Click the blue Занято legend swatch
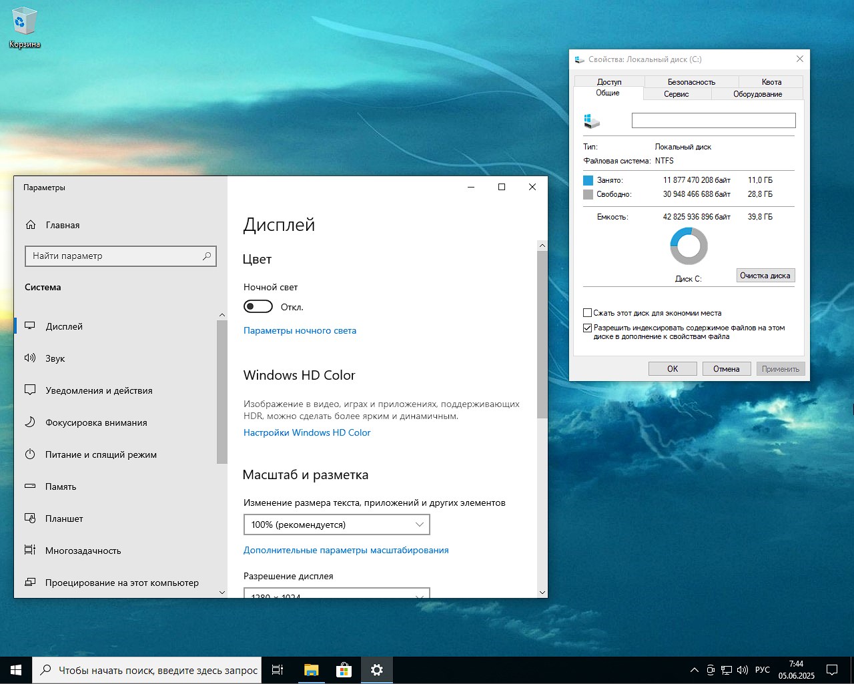The width and height of the screenshot is (854, 684). (588, 180)
